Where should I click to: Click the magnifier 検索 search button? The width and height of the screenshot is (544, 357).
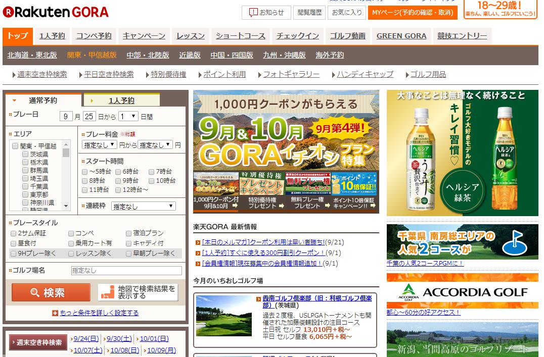click(51, 292)
